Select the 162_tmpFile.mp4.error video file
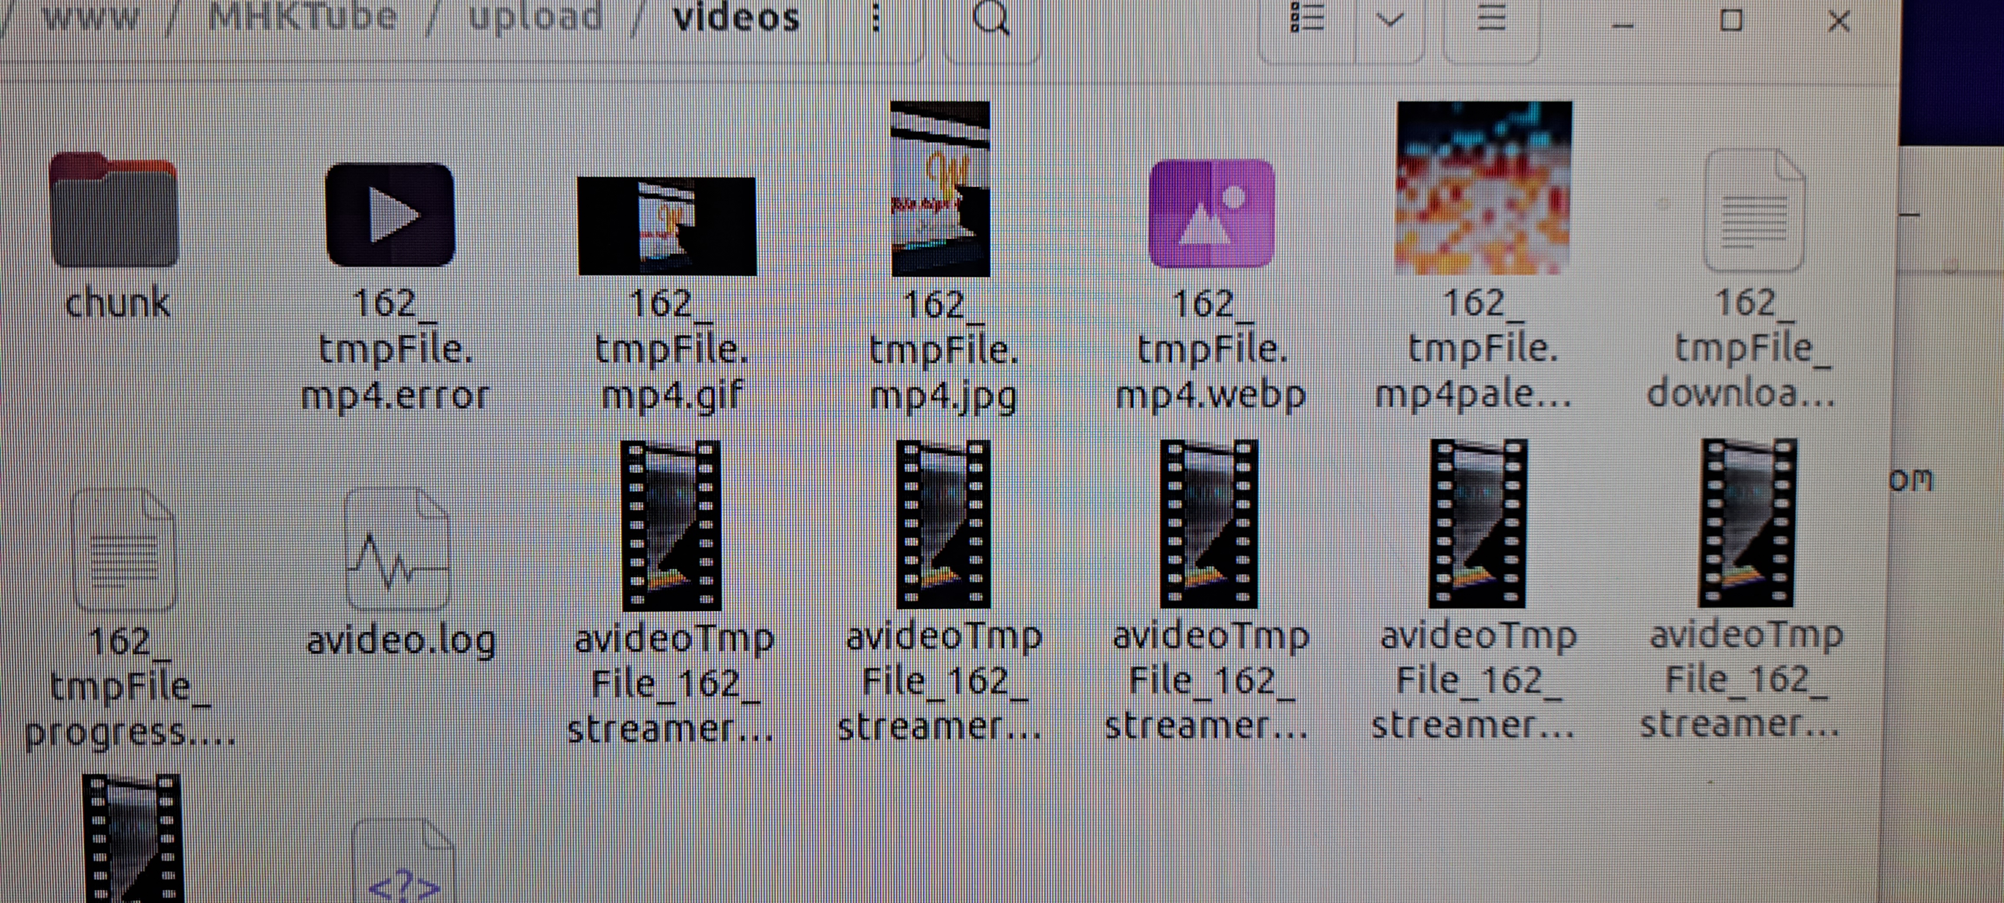 (x=390, y=214)
